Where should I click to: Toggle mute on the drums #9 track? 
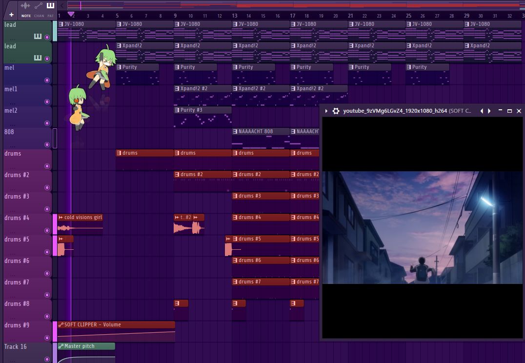[x=47, y=338]
